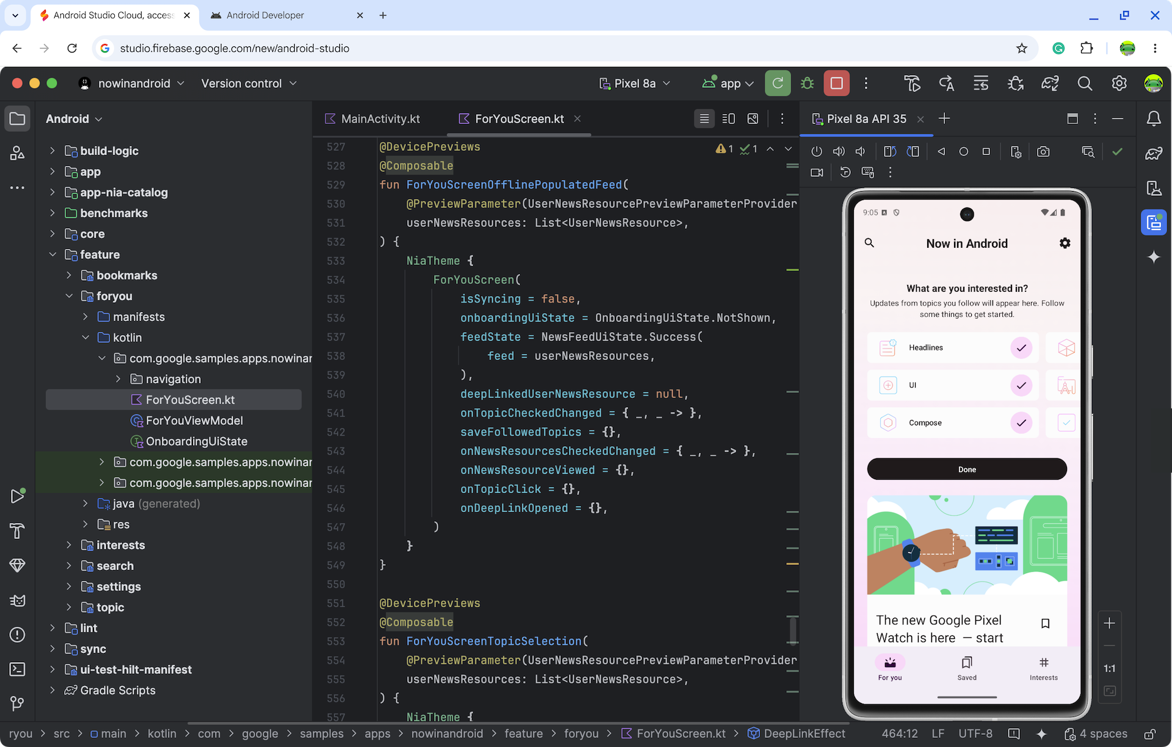Screen dimensions: 1172x747
Task: Toggle the Compose topic check in emulator
Action: 1021,423
